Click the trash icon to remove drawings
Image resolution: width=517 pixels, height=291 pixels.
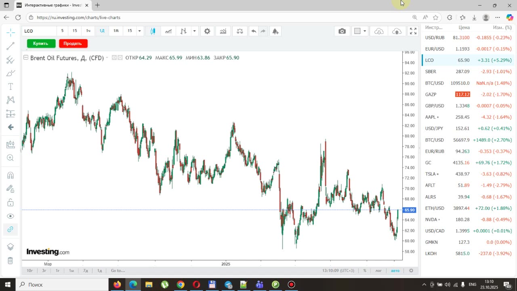coord(11,261)
